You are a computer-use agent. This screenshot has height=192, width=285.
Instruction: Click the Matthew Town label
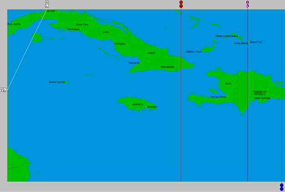click(x=194, y=52)
